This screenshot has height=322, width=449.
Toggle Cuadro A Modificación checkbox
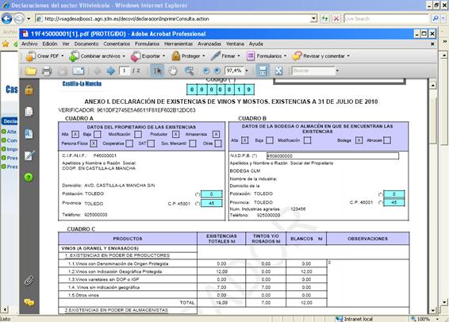(138, 134)
